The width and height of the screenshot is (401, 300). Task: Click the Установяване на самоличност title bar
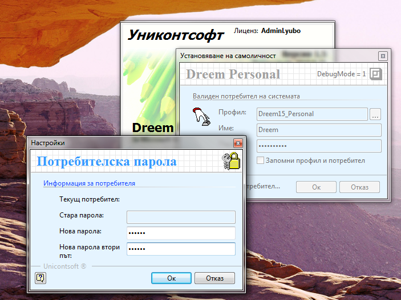pyautogui.click(x=277, y=56)
